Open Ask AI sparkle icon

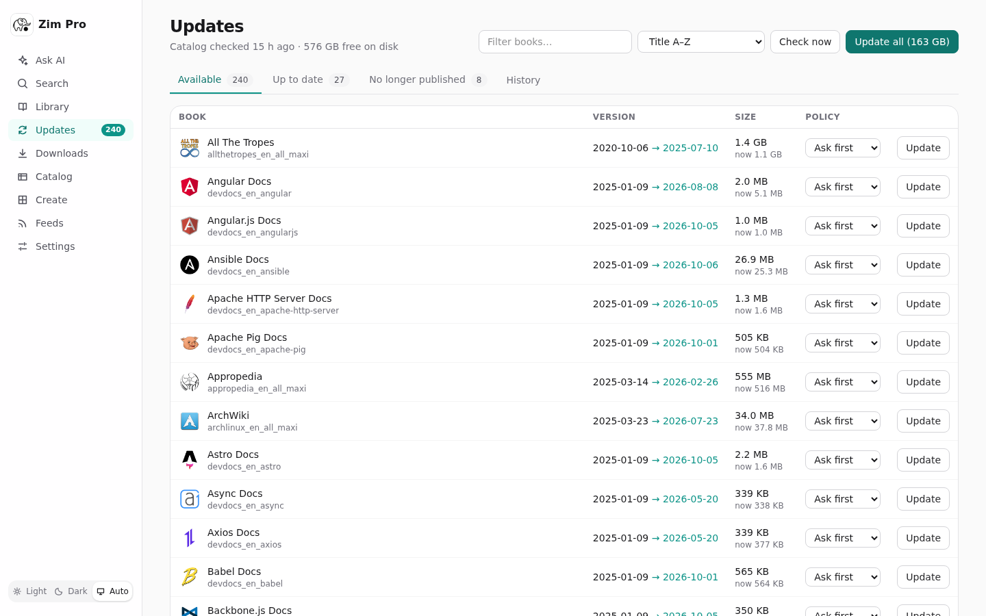(23, 60)
